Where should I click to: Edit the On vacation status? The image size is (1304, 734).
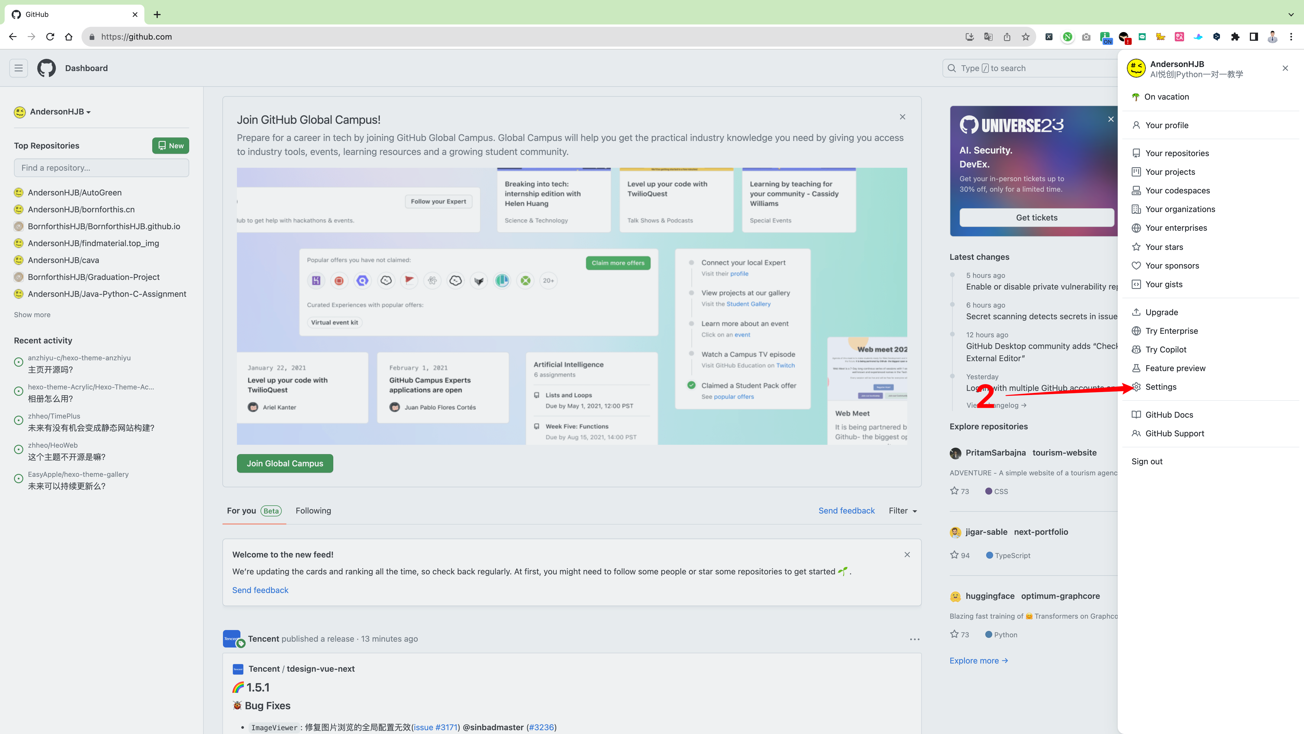coord(1210,97)
